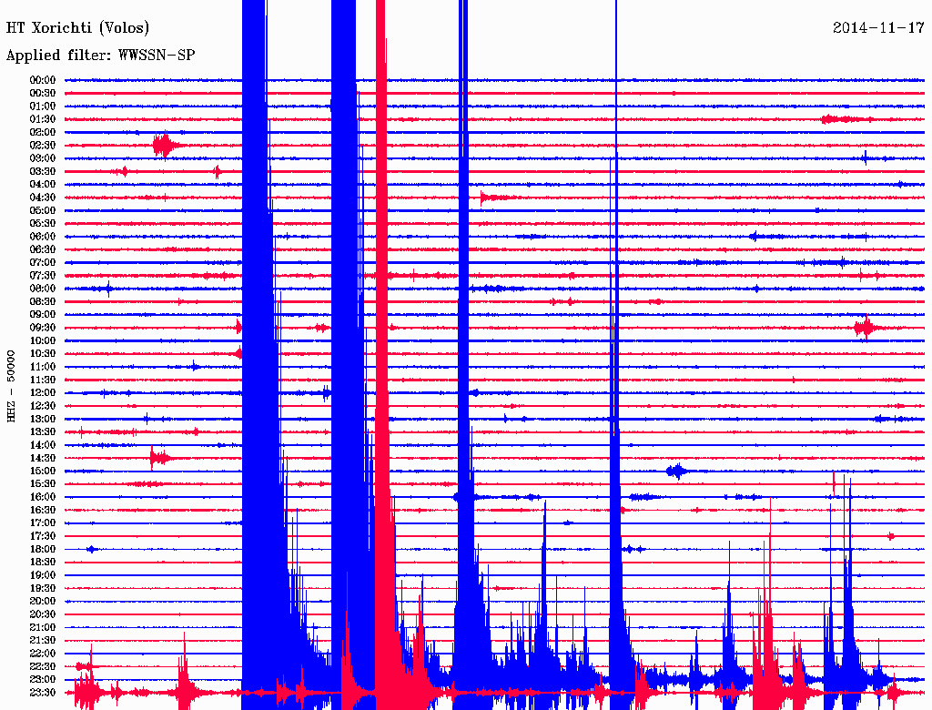Click the date label '2014-11-17'
The height and width of the screenshot is (710, 932).
[878, 27]
